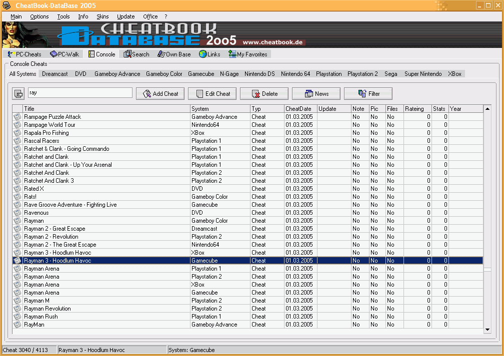Image resolution: width=504 pixels, height=356 pixels.
Task: Click the small icon button left of search field
Action: [x=18, y=93]
